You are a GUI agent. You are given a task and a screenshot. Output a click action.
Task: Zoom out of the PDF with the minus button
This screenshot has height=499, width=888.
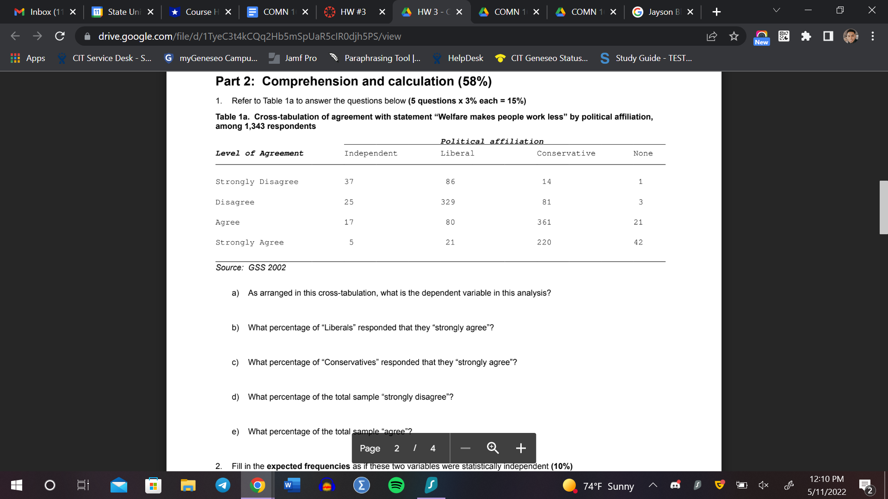(x=465, y=448)
